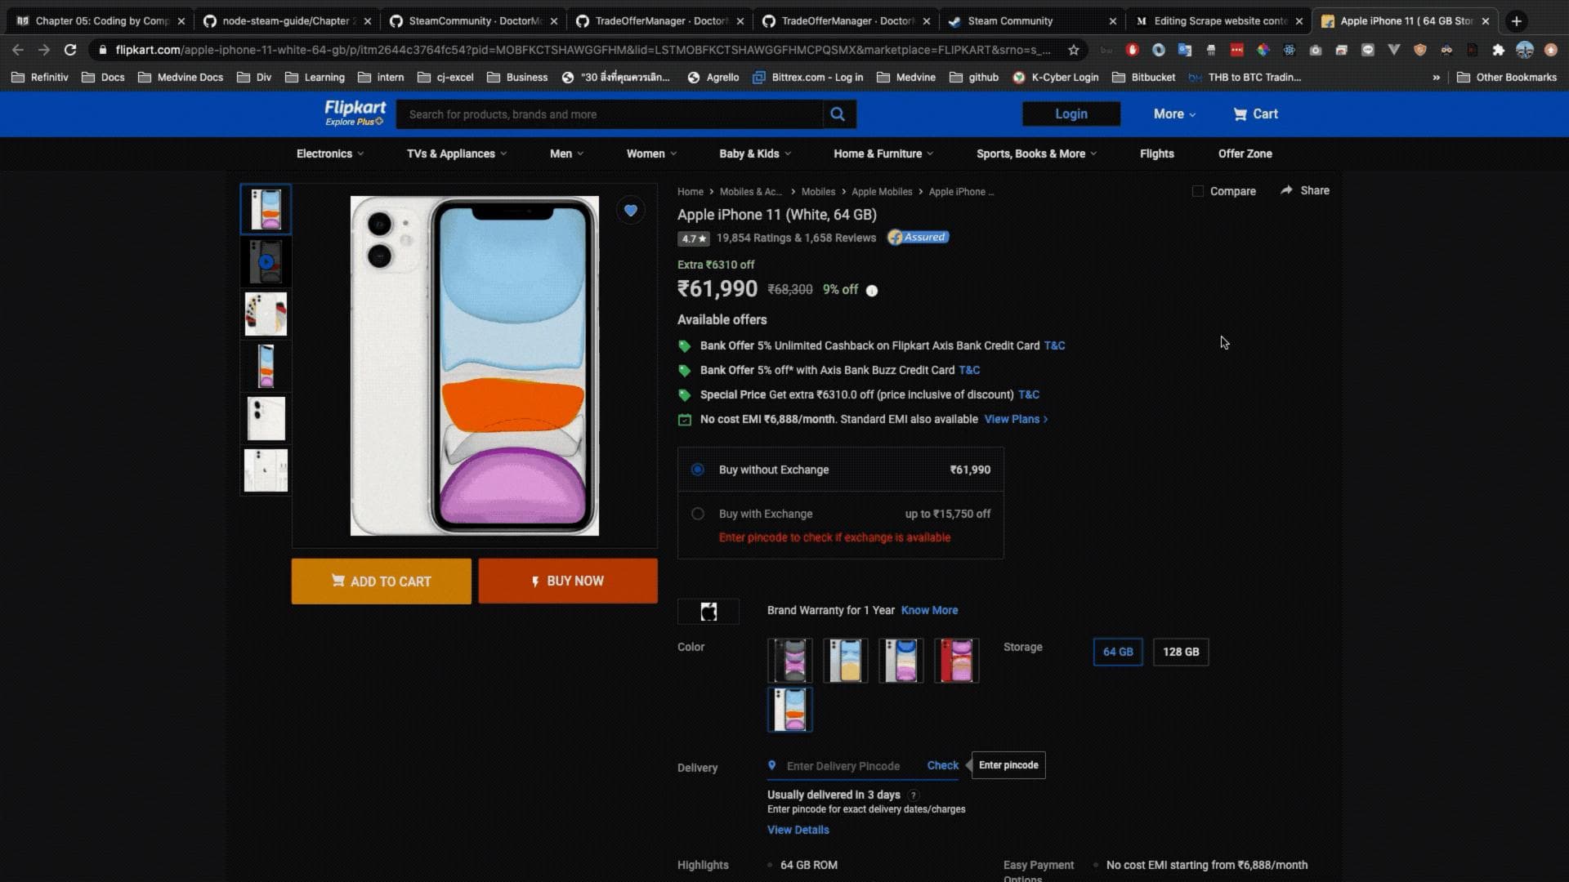1569x882 pixels.
Task: Switch to Chapter 05 Coding tab
Action: click(101, 21)
